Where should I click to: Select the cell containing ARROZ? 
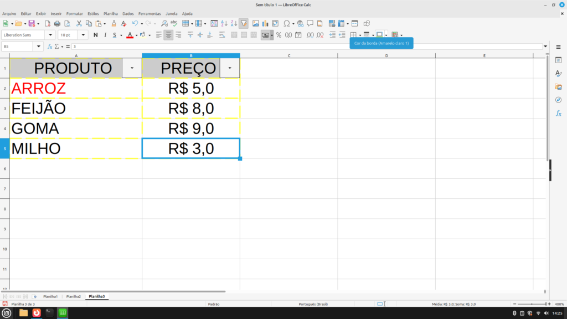[x=75, y=88]
